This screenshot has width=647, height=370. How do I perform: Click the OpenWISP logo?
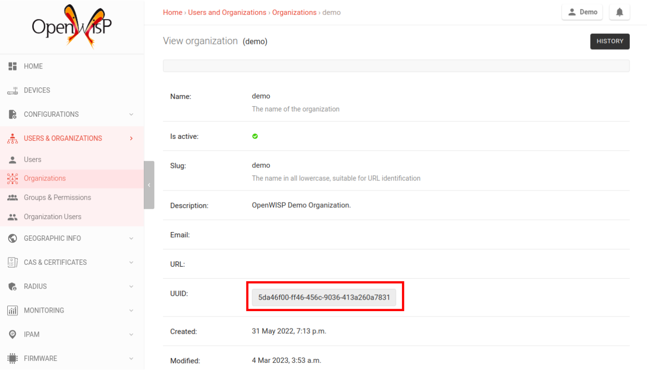[72, 27]
